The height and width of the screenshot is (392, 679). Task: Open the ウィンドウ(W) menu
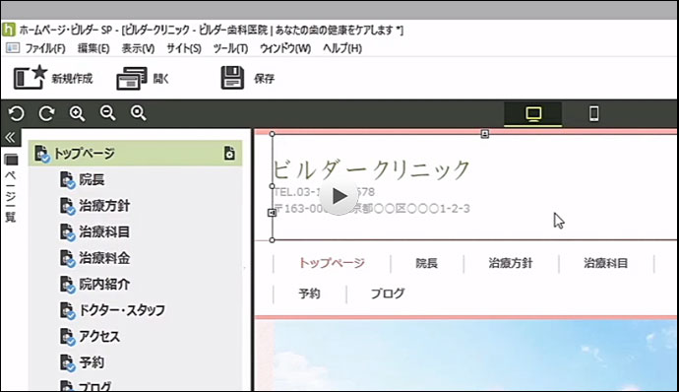pos(285,48)
